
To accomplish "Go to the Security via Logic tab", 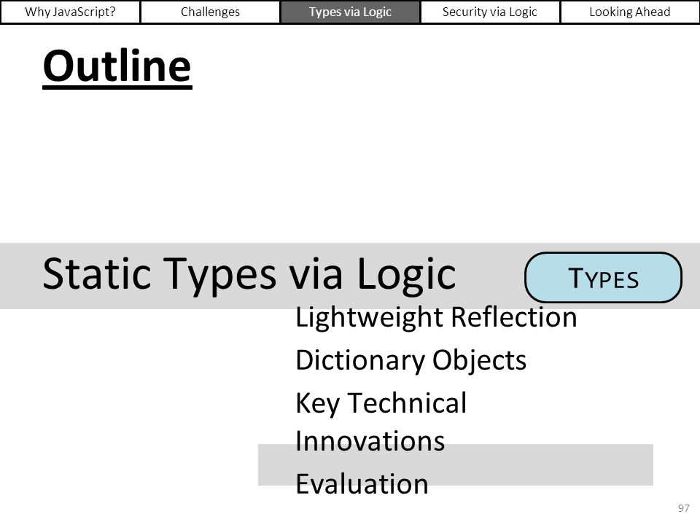I will pos(490,12).
